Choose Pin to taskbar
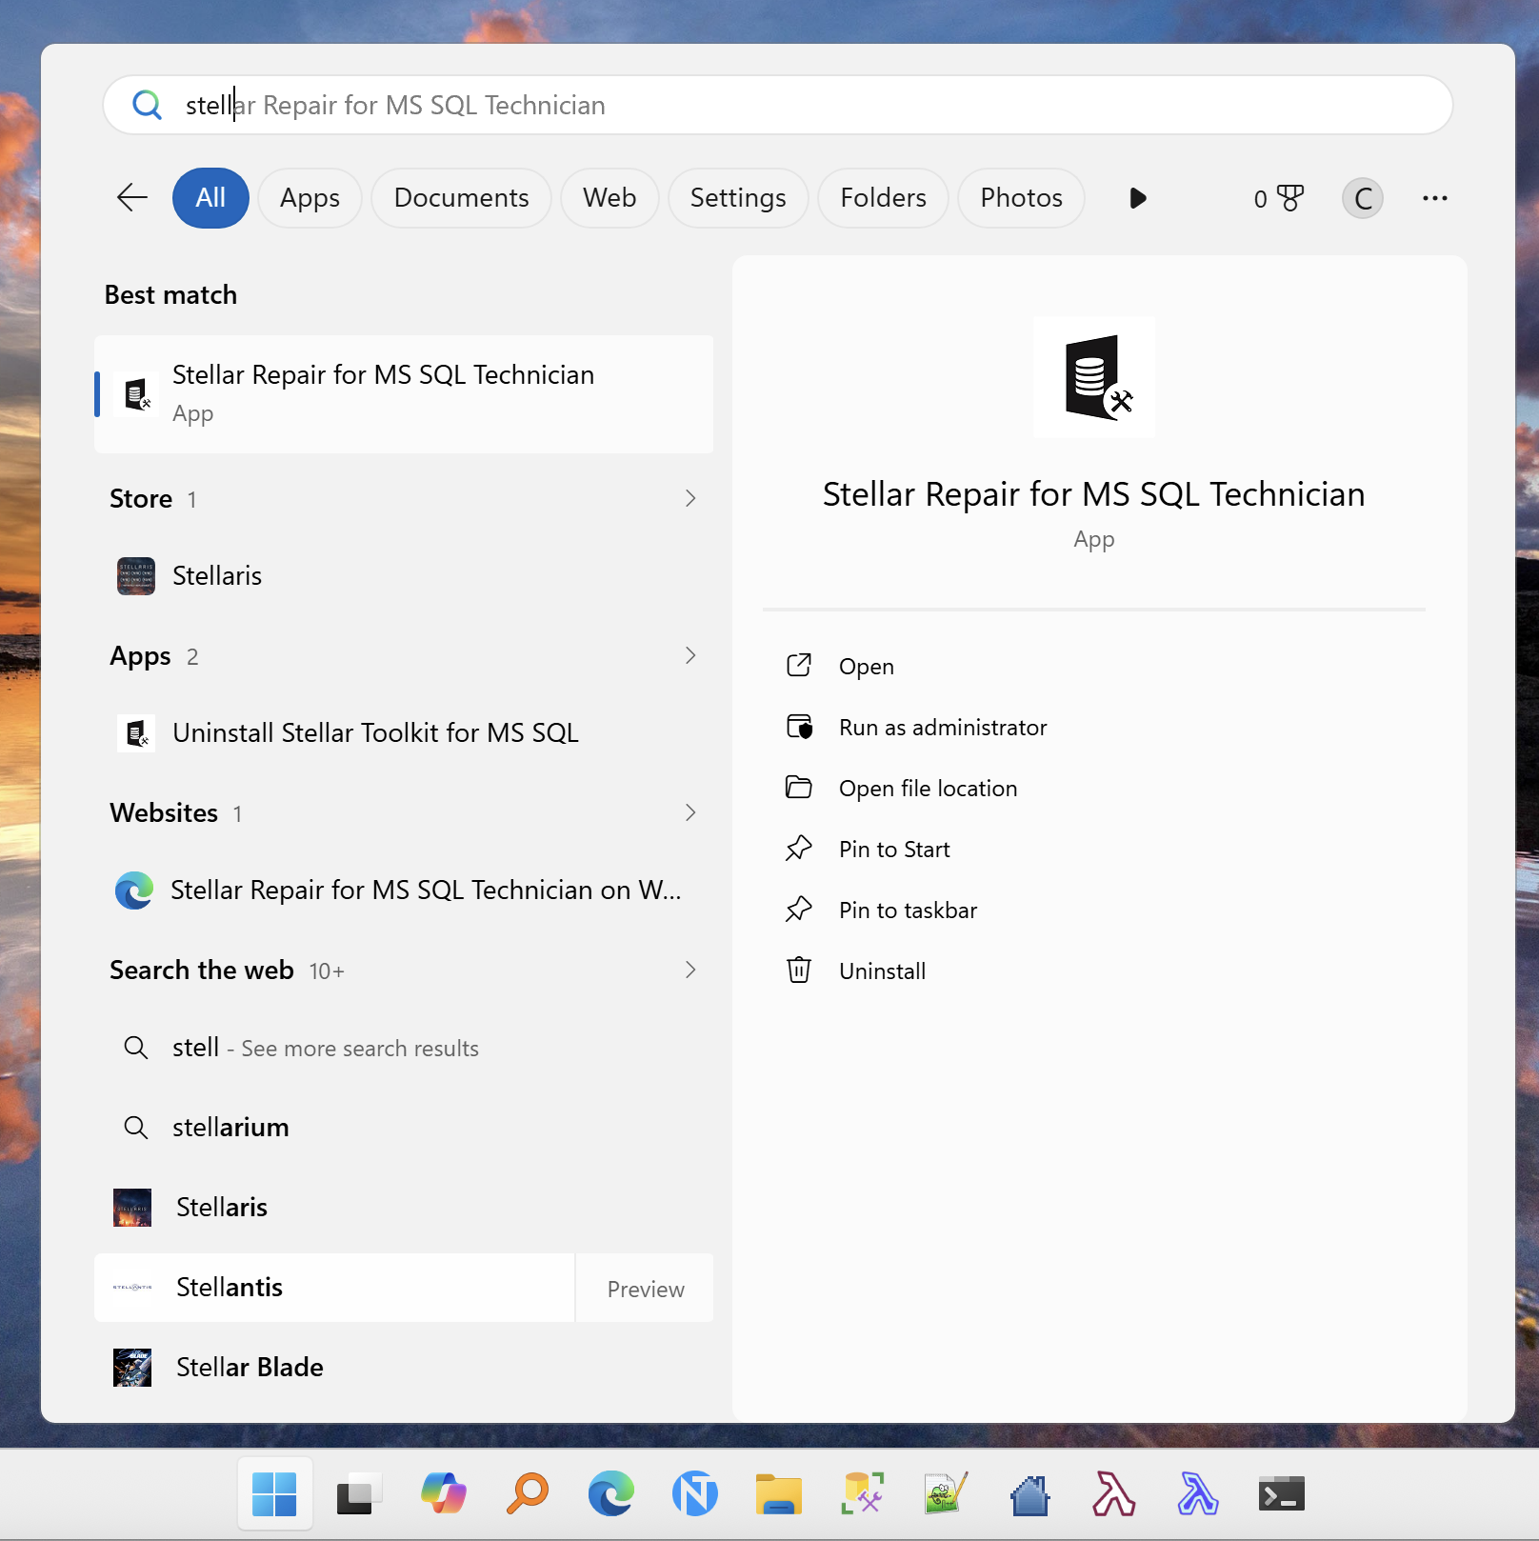The width and height of the screenshot is (1539, 1541). (x=1094, y=911)
